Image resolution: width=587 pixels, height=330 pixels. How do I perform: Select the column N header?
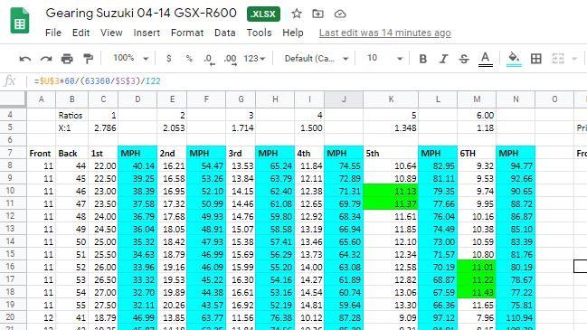coord(516,99)
